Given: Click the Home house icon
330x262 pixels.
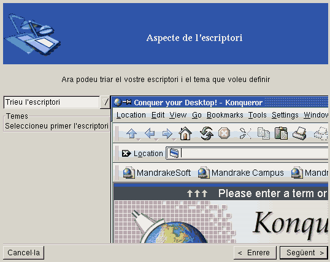Looking at the screenshot, I should 185,133.
